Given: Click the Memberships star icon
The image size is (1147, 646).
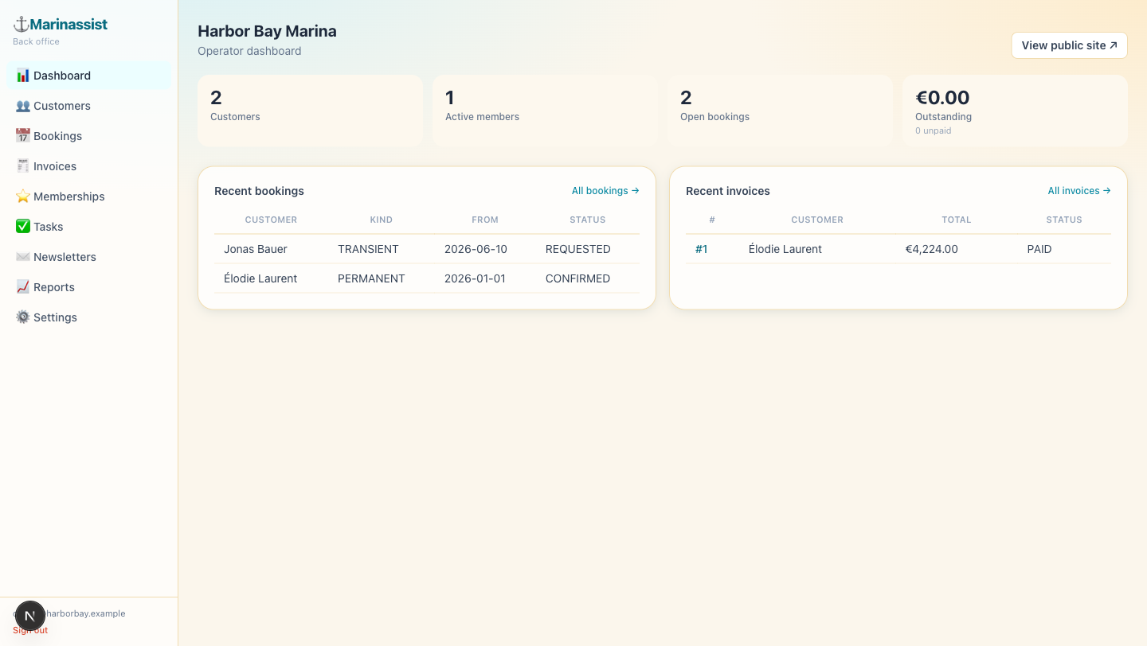Looking at the screenshot, I should click(23, 197).
